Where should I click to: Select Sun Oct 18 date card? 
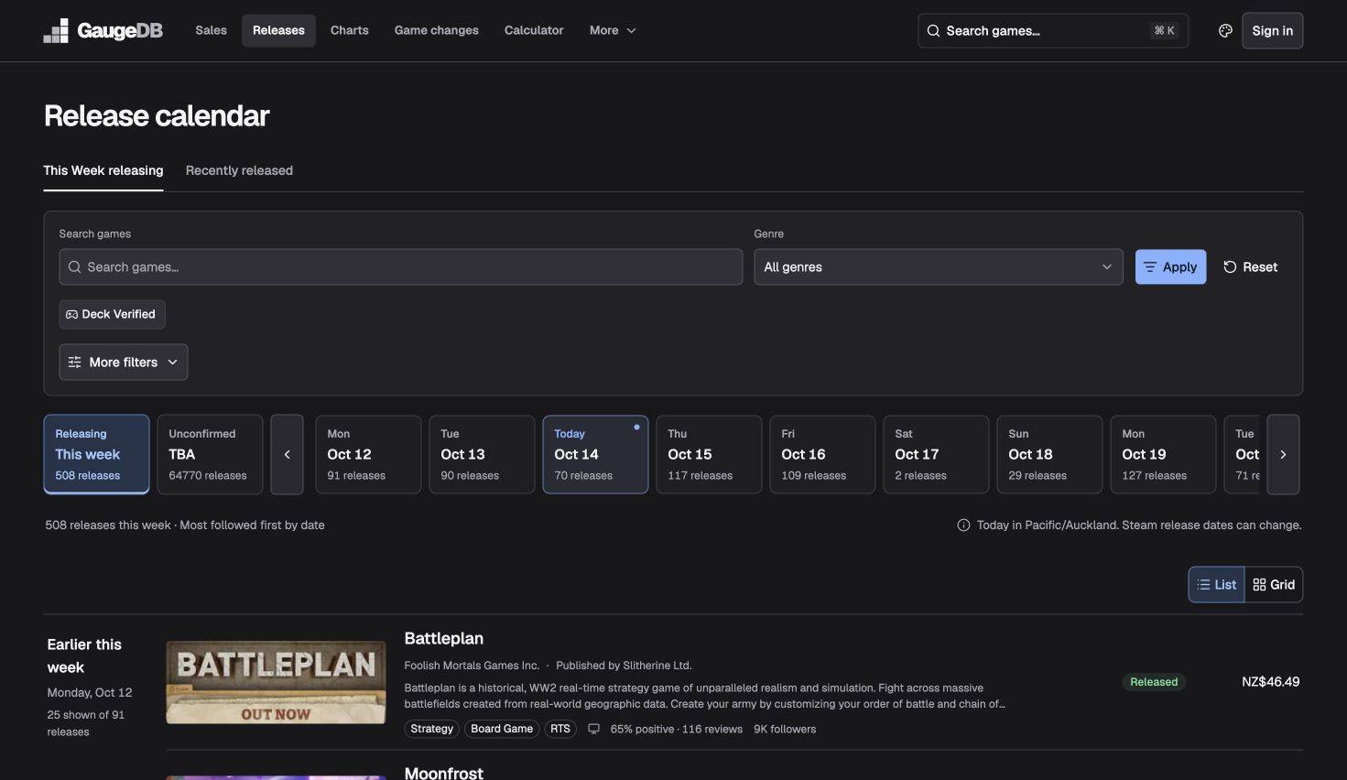[1049, 454]
